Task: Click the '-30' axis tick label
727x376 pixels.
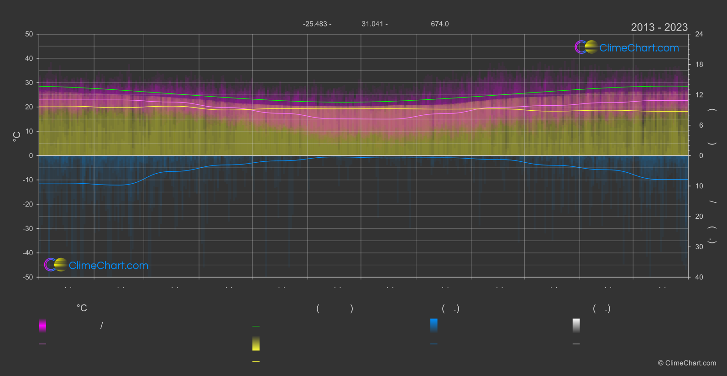Action: point(28,228)
